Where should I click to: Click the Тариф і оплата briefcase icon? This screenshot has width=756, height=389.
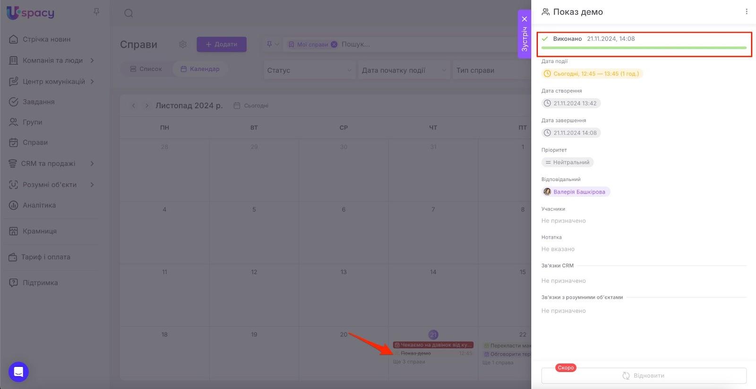click(x=13, y=257)
